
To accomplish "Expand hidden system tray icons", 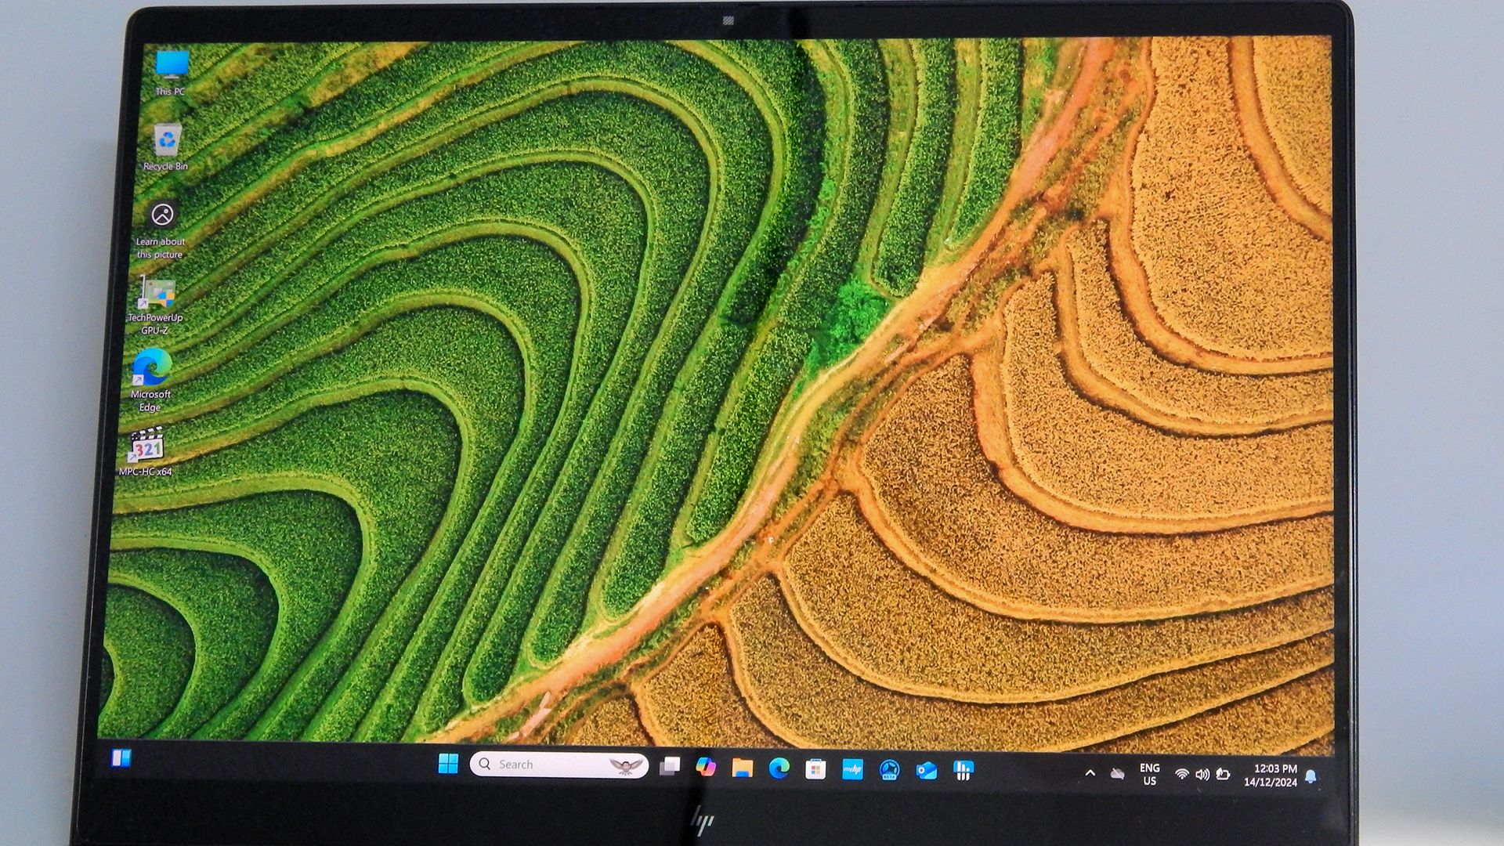I will (x=1090, y=773).
